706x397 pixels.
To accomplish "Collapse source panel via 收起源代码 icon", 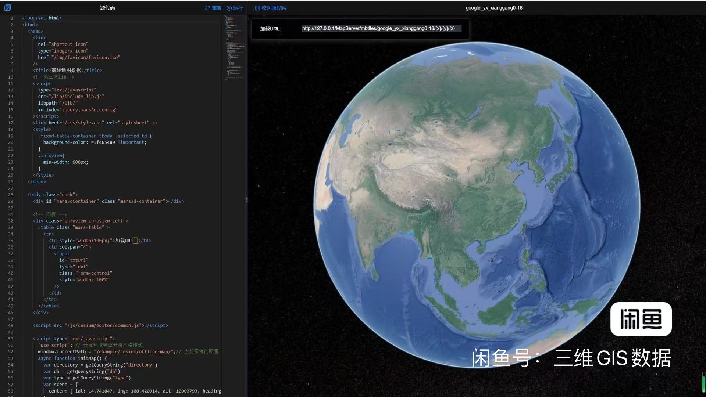I will pyautogui.click(x=257, y=8).
